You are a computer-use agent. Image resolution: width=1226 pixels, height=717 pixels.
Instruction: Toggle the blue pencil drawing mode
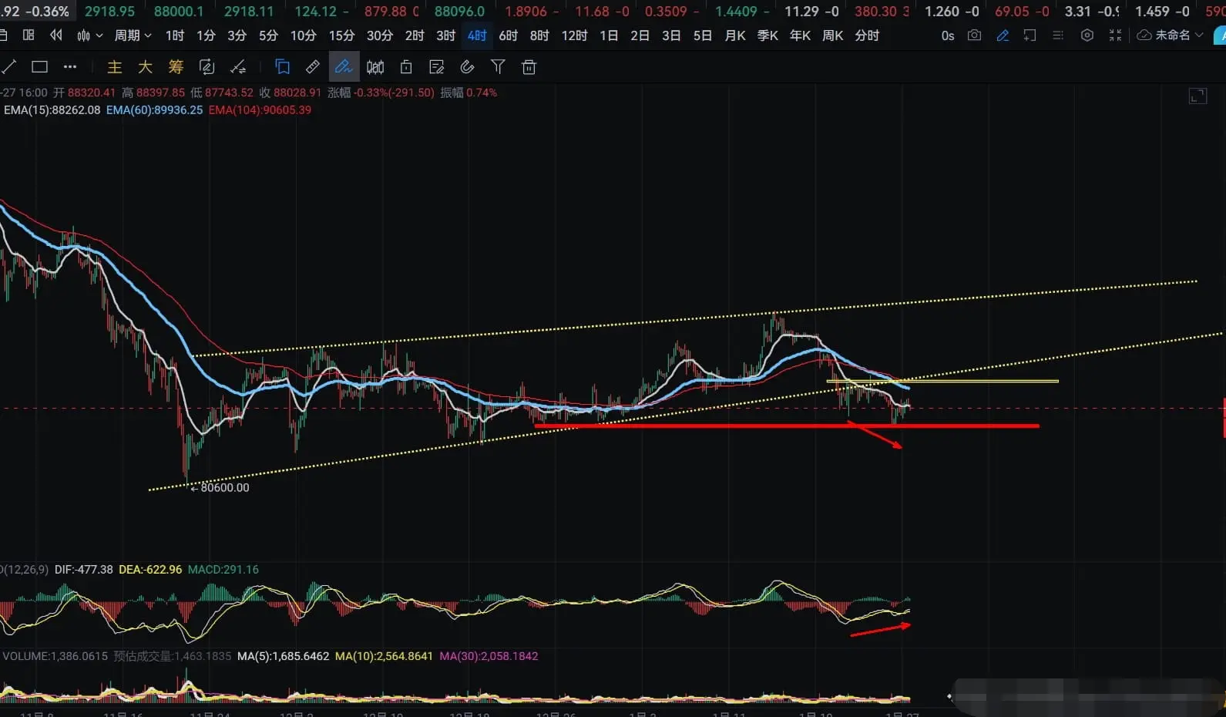1003,35
